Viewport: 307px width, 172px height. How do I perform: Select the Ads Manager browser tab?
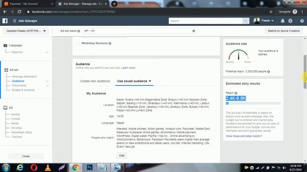82,4
